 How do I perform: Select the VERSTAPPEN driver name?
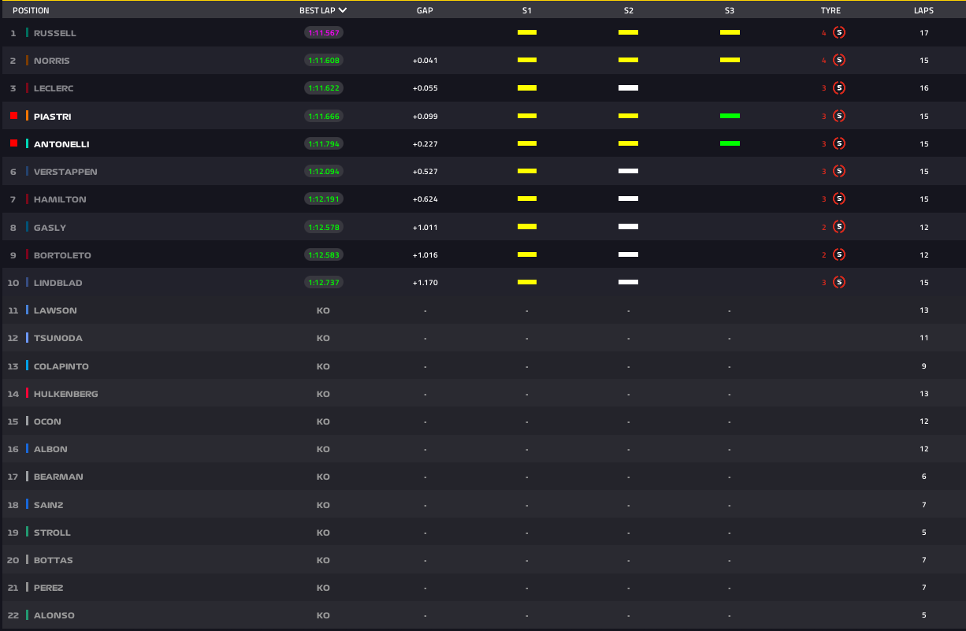click(x=65, y=172)
